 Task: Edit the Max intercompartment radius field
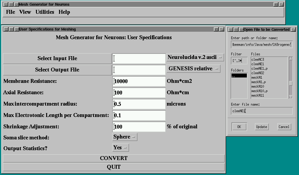[139, 104]
